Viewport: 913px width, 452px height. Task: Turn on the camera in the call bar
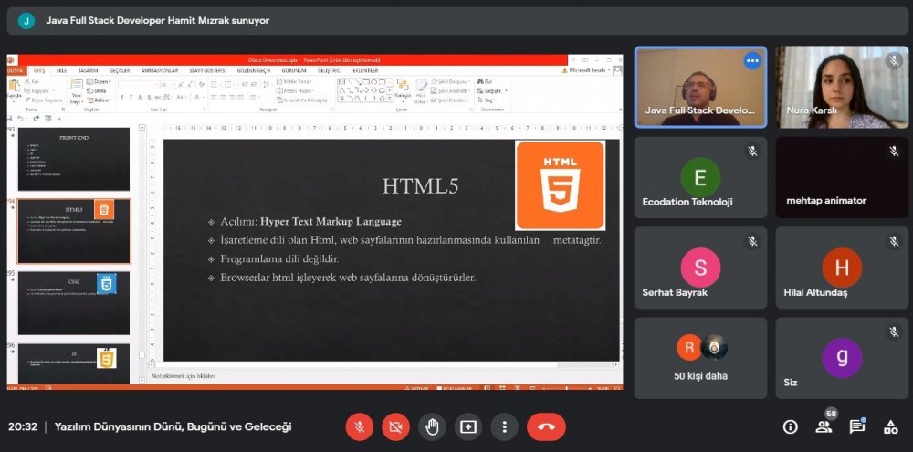[395, 426]
